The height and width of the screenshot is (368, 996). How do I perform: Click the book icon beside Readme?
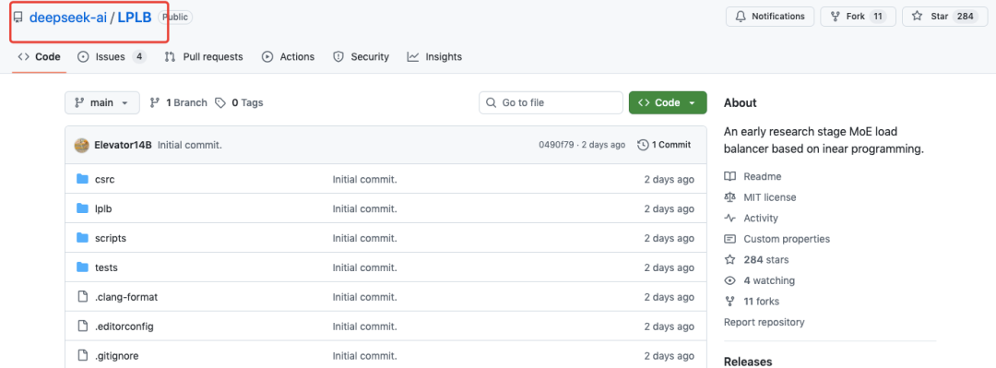tap(730, 177)
